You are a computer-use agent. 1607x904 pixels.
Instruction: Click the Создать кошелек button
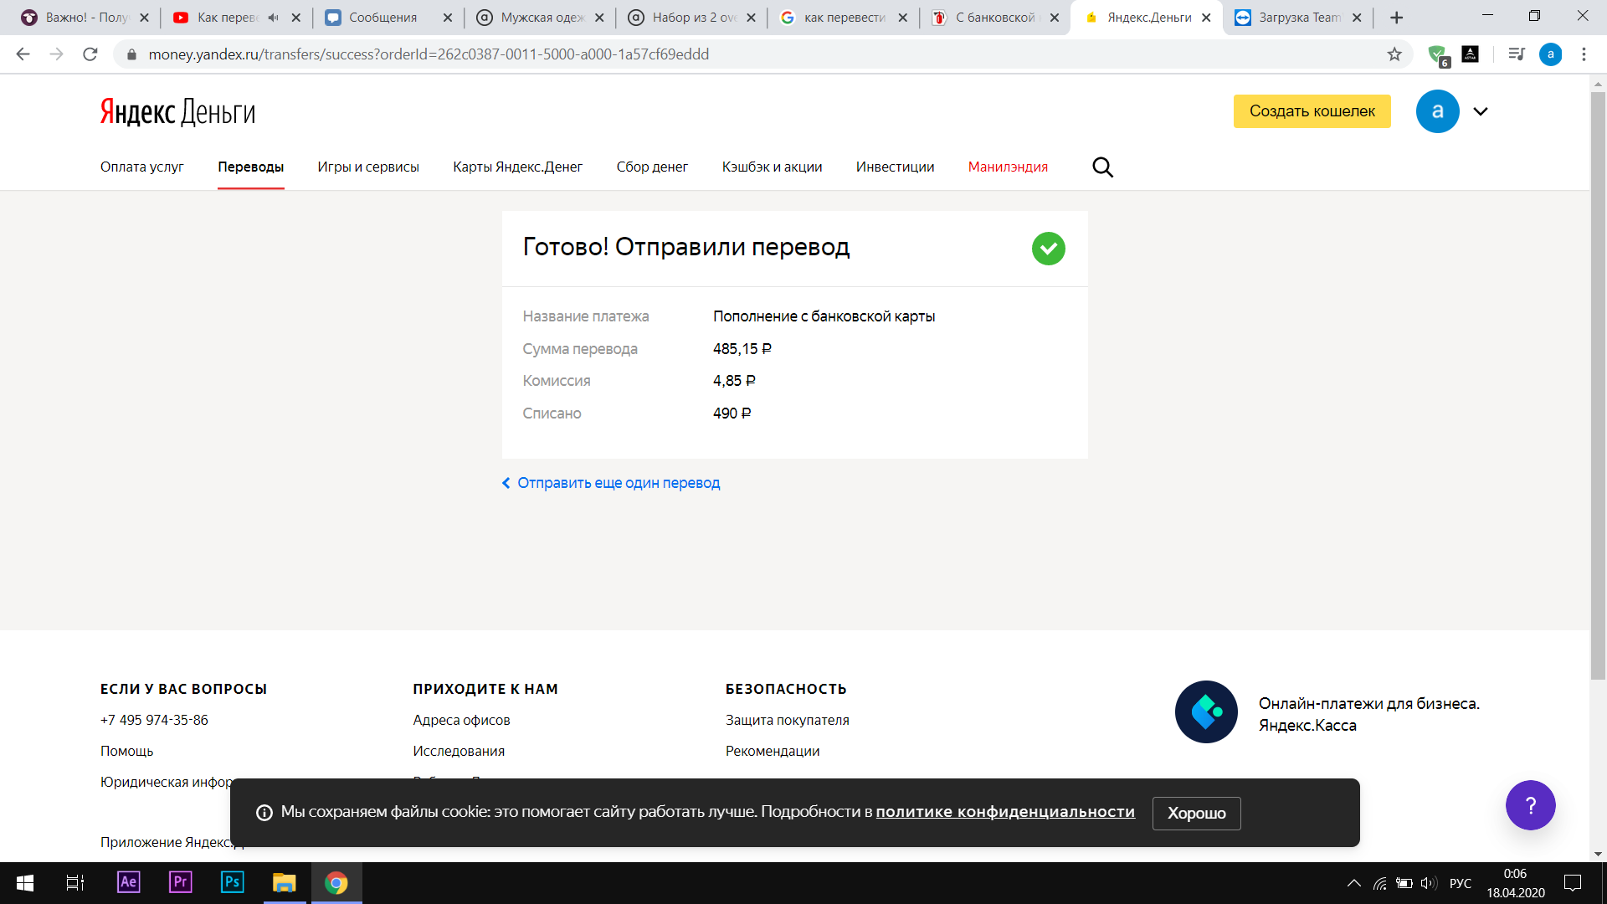[1312, 111]
